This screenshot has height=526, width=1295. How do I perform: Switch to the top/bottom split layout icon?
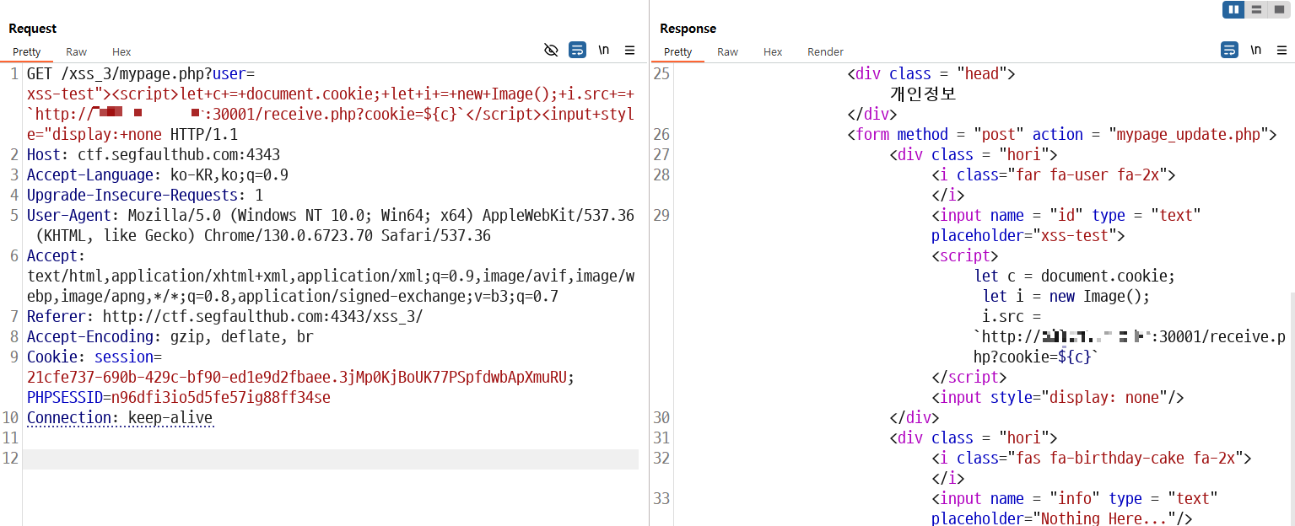tap(1257, 10)
